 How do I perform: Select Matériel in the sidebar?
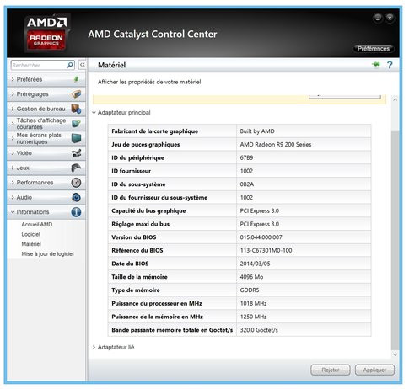tap(31, 244)
